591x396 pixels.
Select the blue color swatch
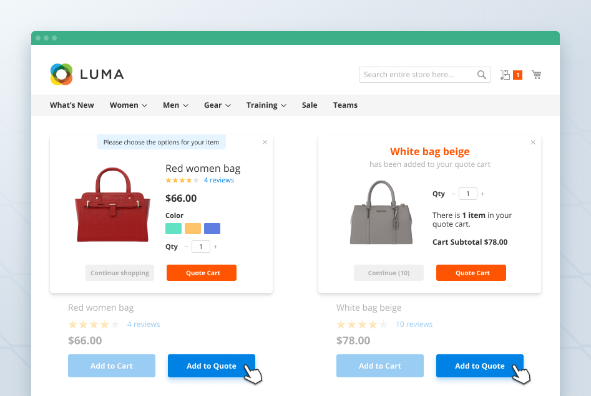(x=212, y=229)
